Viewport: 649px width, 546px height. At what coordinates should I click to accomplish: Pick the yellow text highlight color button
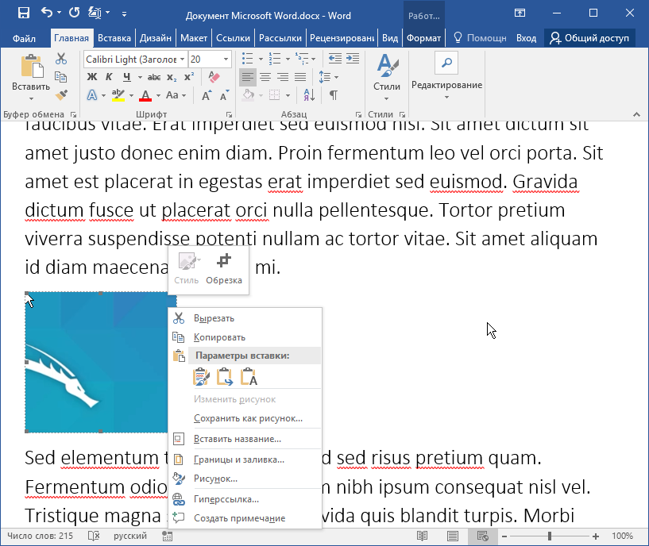[118, 95]
